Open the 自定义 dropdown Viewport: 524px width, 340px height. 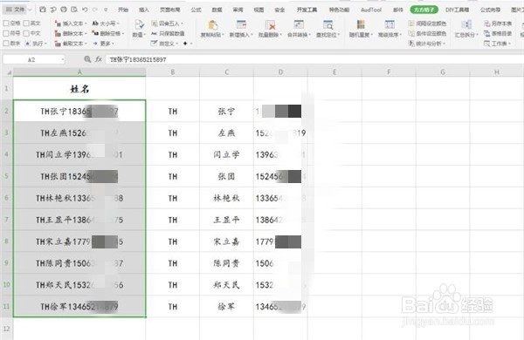165,44
